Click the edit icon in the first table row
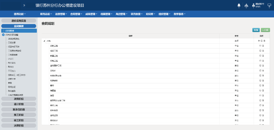The width and height of the screenshot is (274, 130). point(262,41)
